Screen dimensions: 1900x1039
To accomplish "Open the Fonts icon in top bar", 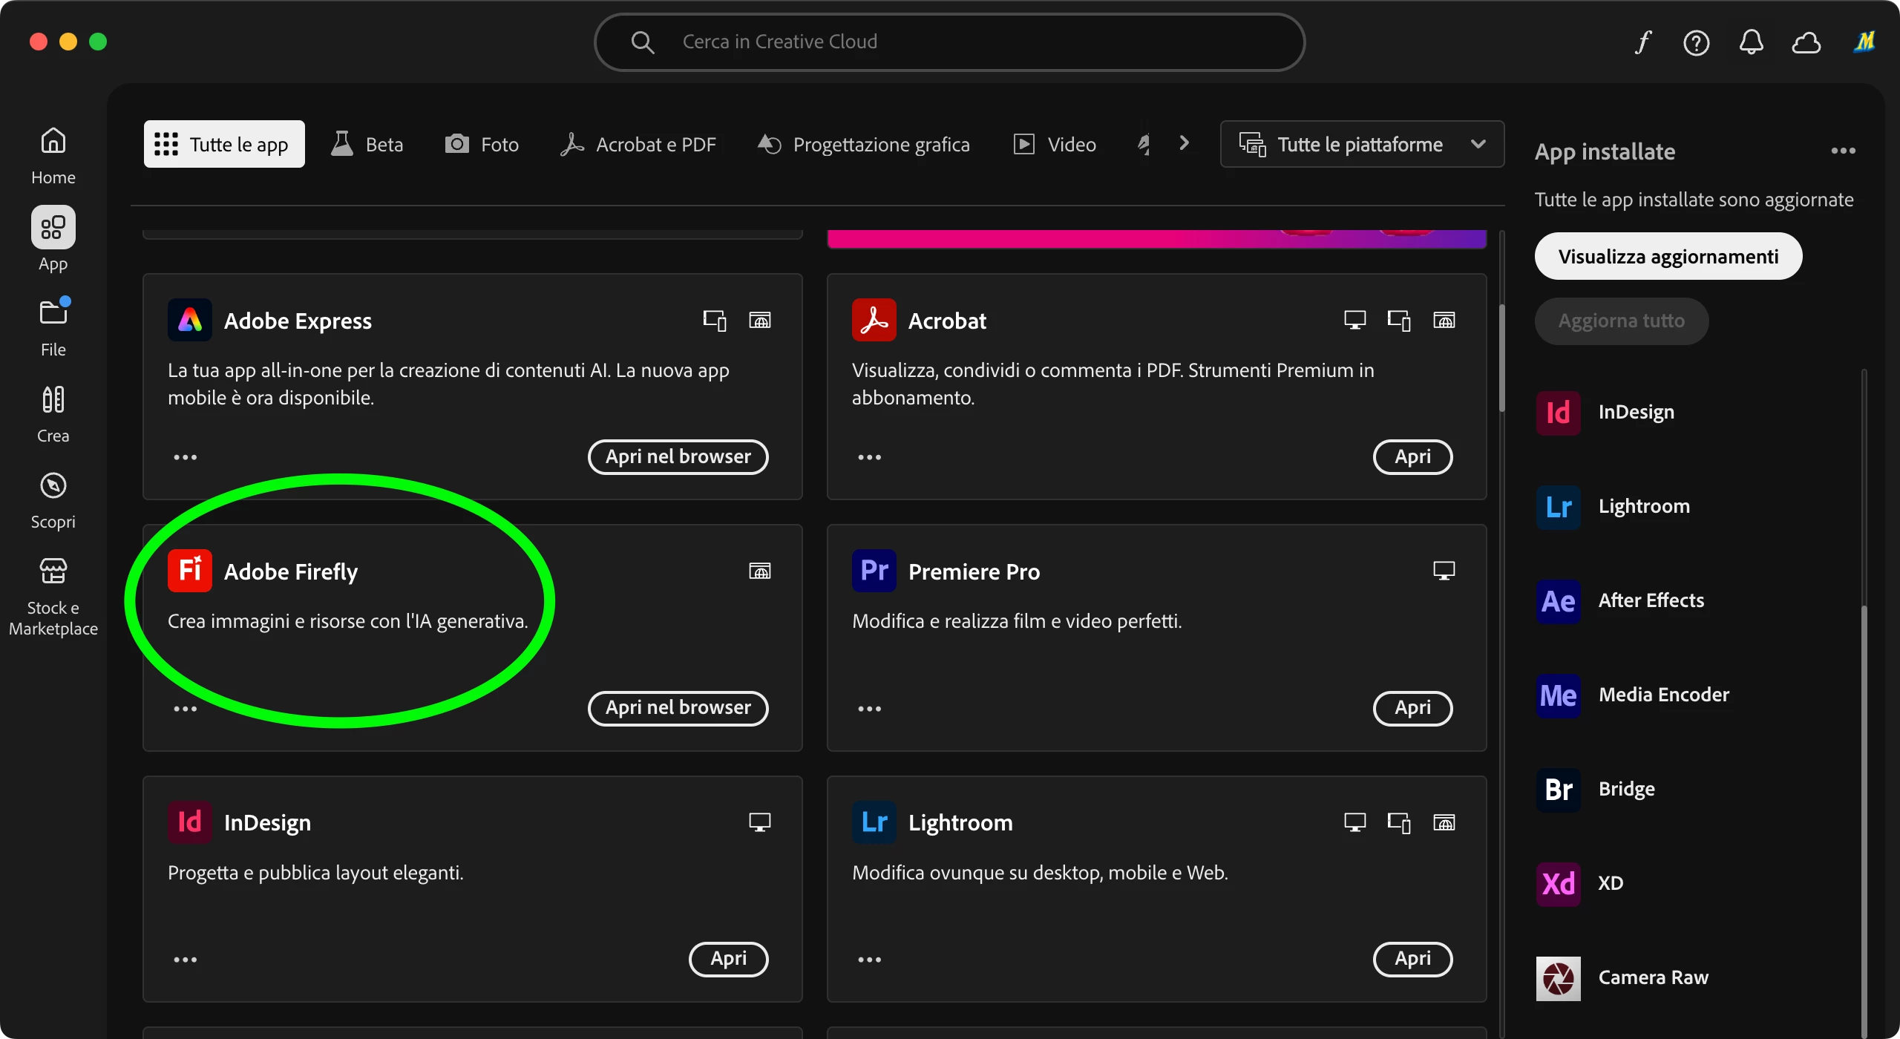I will 1643,42.
